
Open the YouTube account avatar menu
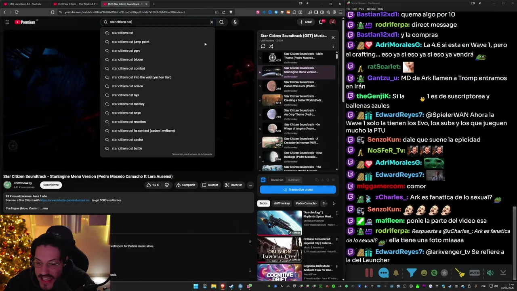[x=332, y=22]
